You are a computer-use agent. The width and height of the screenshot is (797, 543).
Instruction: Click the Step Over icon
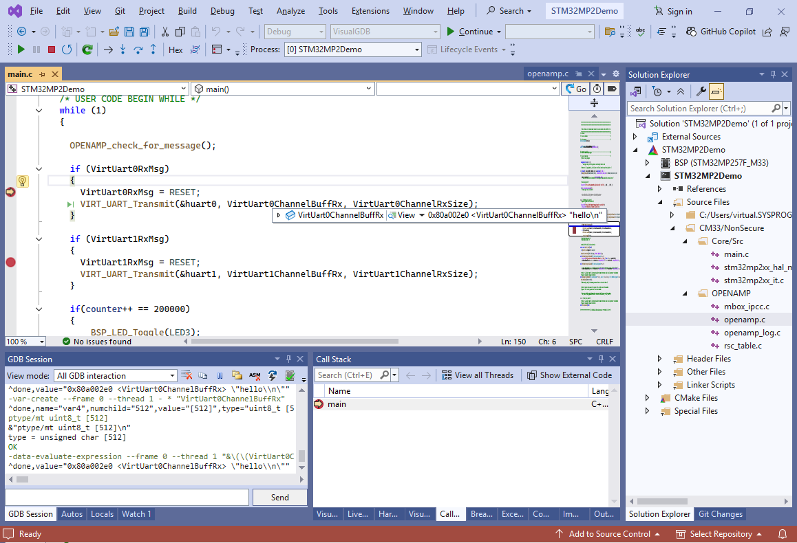138,49
